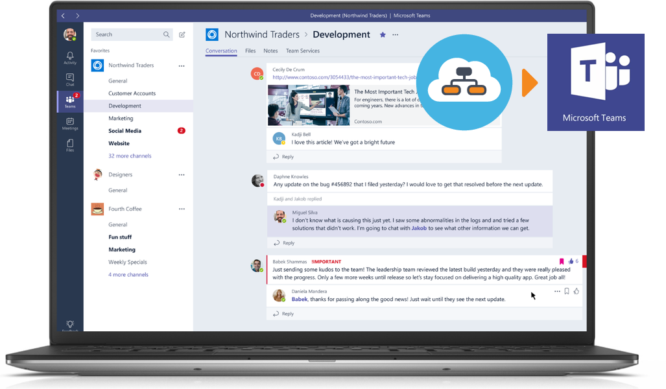Start a new chat with the compose icon

(182, 34)
